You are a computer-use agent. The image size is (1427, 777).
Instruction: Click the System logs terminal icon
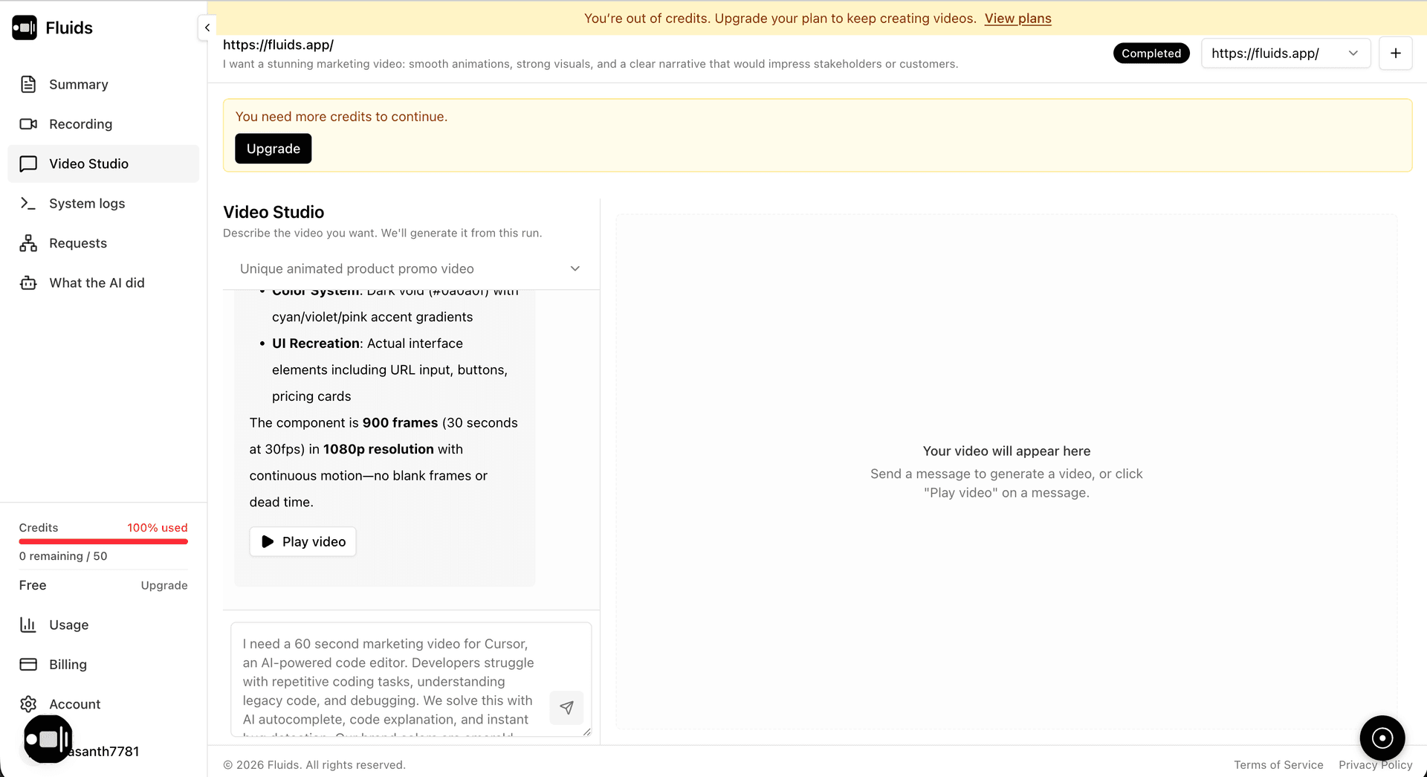(x=28, y=203)
